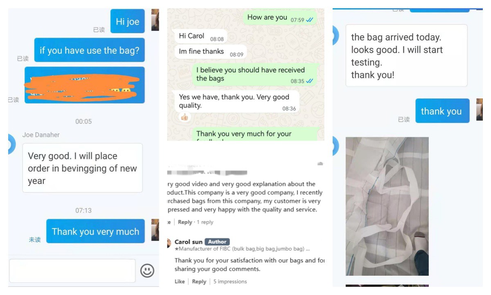Open the bulk bag photo thumbnail
This screenshot has height=295, width=491.
click(x=387, y=206)
